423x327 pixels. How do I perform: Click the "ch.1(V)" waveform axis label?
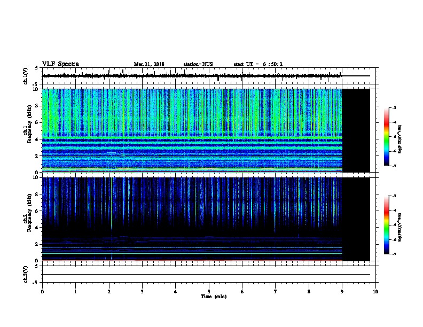coord(26,76)
